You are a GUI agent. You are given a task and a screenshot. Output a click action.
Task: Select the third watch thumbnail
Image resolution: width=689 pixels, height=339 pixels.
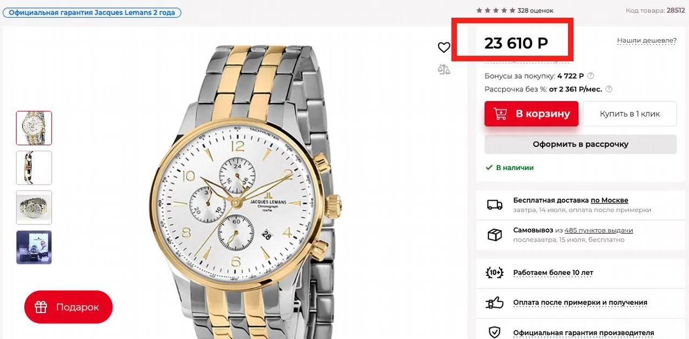(x=34, y=208)
